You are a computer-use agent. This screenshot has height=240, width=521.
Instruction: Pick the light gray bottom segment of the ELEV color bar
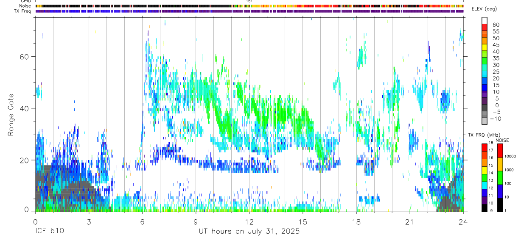click(485, 120)
